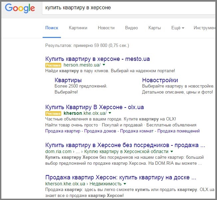Expand the Ещё dropdown menu
The height and width of the screenshot is (200, 217).
pos(177,28)
